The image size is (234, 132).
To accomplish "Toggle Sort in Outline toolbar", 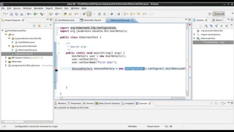I will (x=206, y=26).
